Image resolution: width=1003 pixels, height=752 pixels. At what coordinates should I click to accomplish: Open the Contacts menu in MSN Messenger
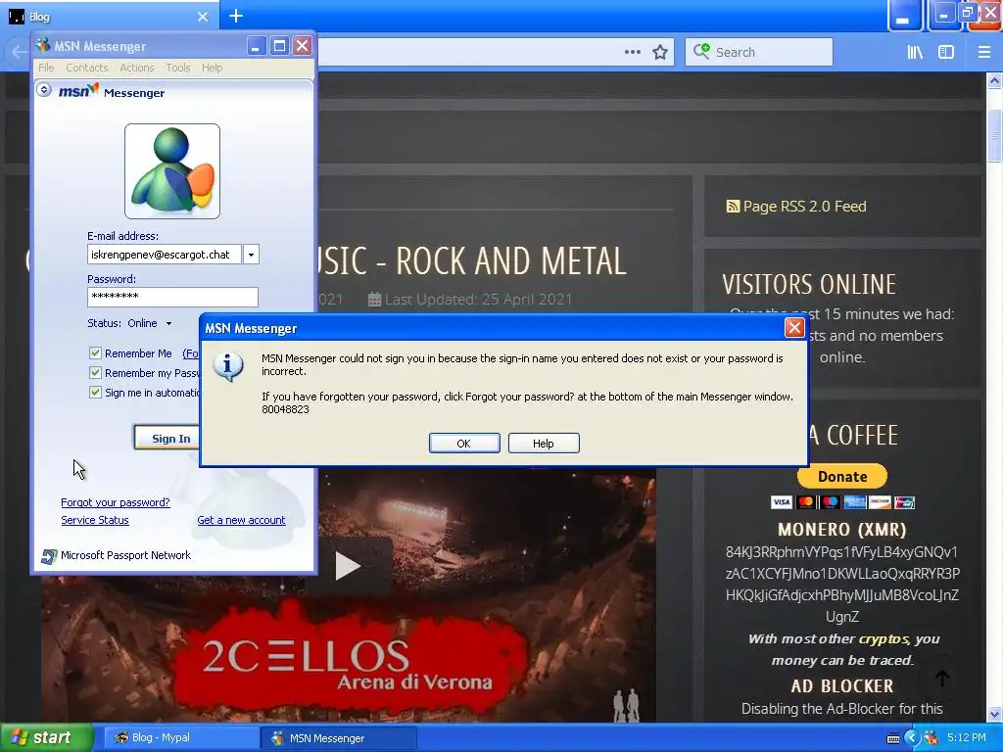coord(87,68)
